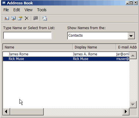Screen dimensions: 139x118
Task: Sort by the E-mail Address column header
Action: (x=127, y=47)
